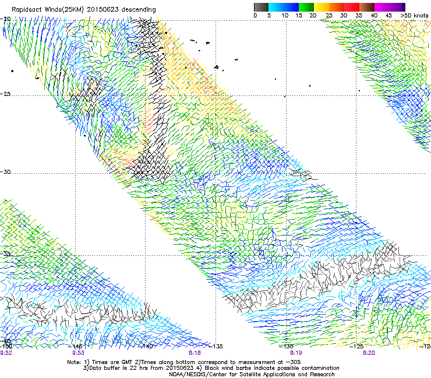Select the -125 longitude label
The height and width of the screenshot is (378, 431).
pyautogui.click(x=356, y=347)
